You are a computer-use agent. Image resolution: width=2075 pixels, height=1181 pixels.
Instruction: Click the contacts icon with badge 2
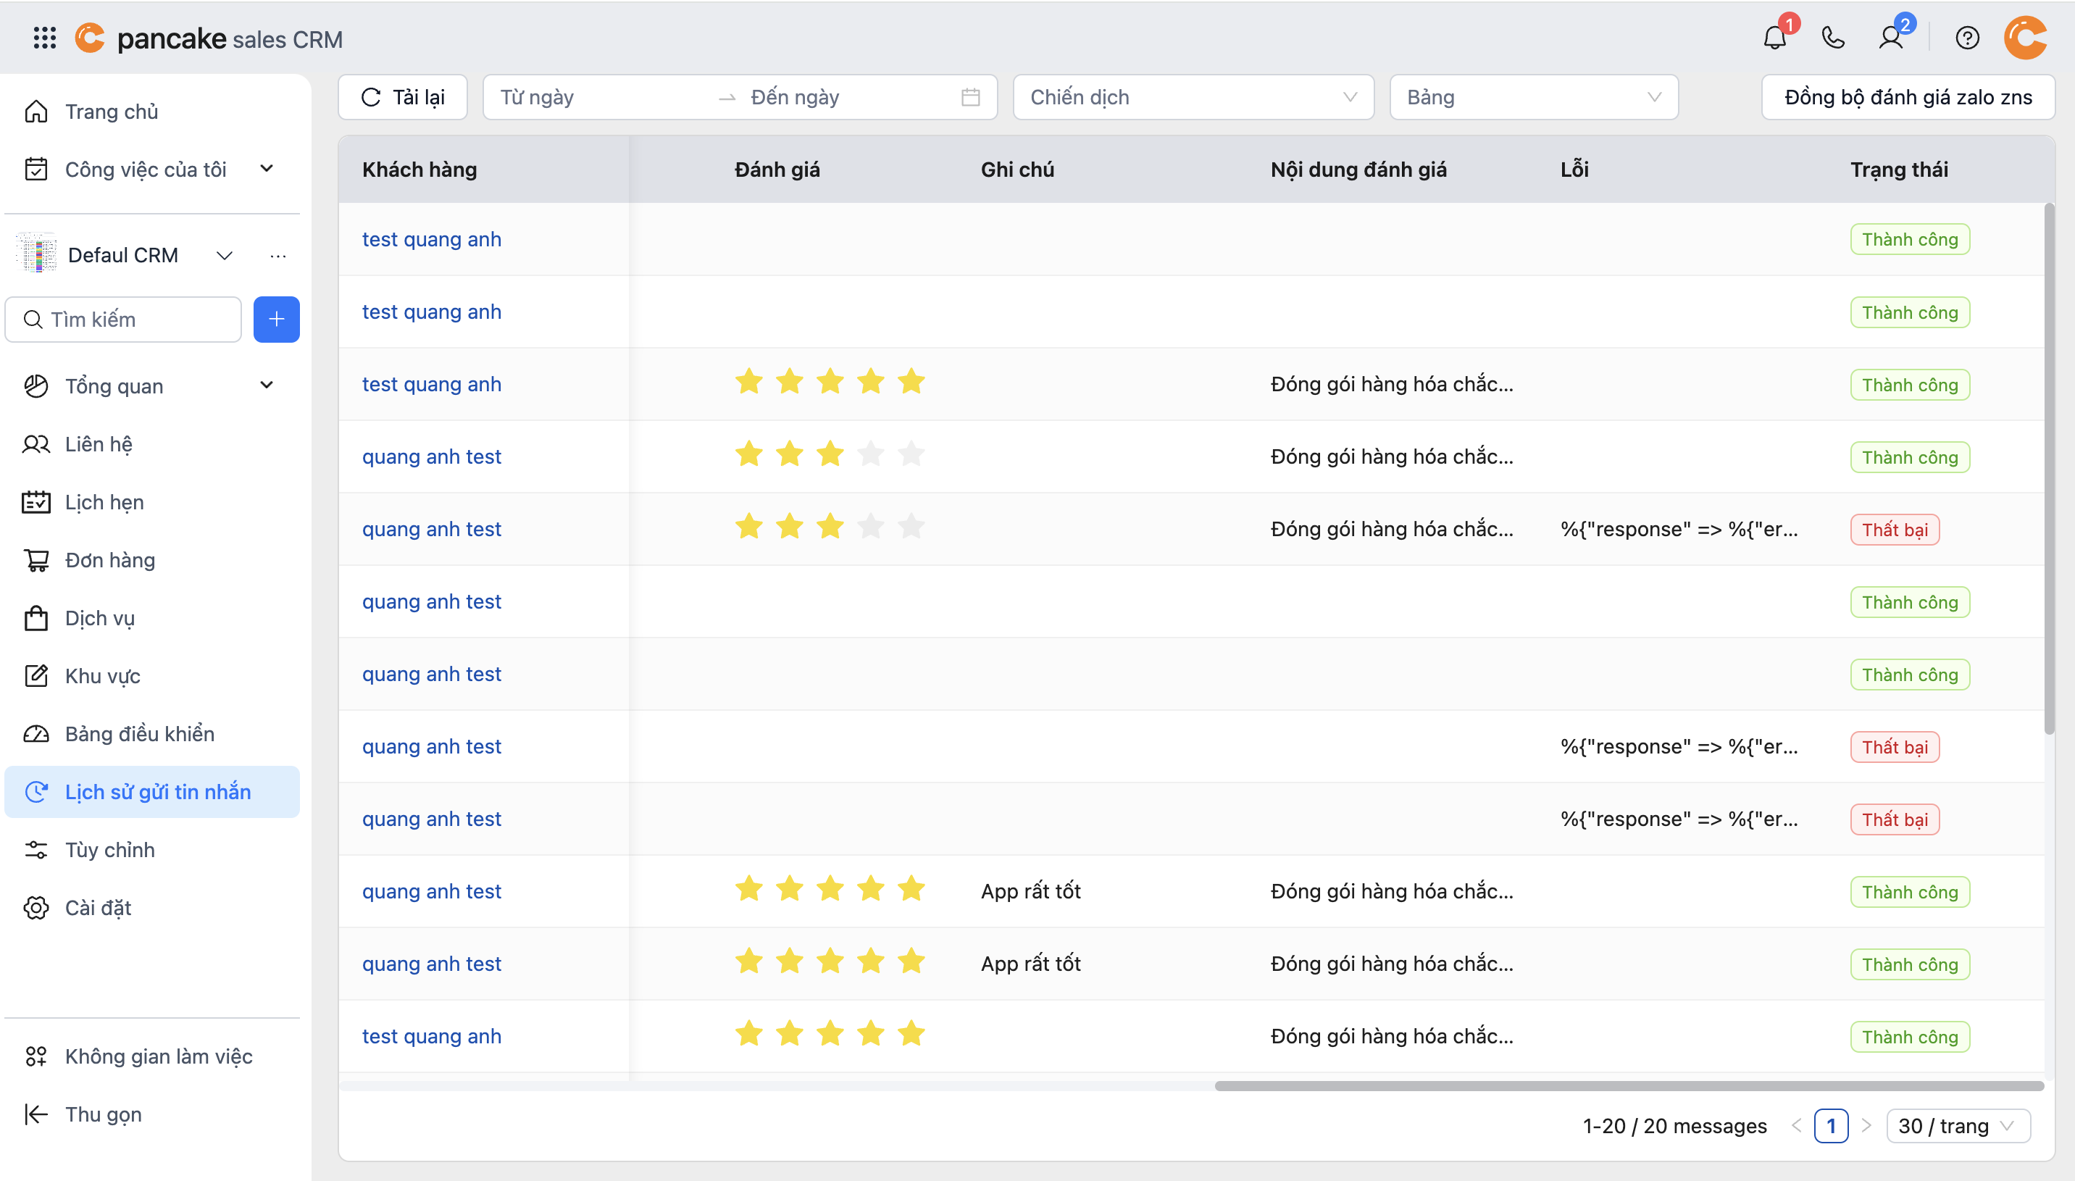pos(1891,38)
